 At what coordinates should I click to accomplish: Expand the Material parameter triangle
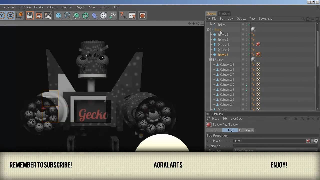pyautogui.click(x=210, y=141)
